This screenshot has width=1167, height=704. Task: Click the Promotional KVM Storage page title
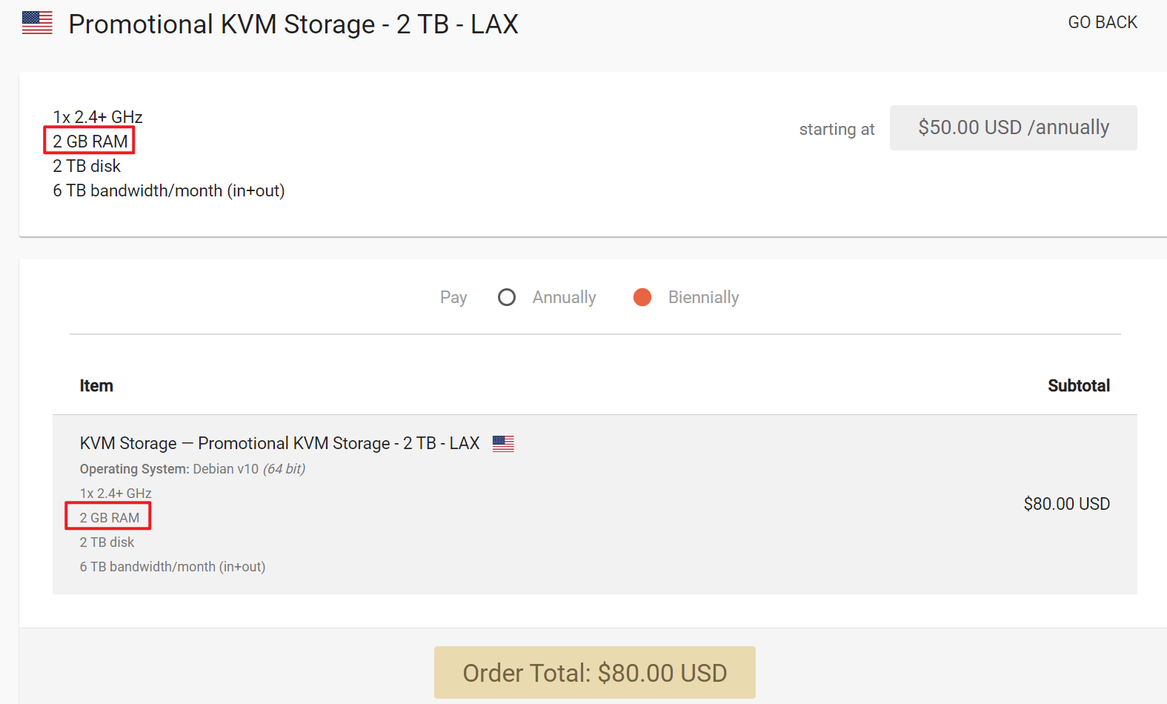click(x=293, y=24)
